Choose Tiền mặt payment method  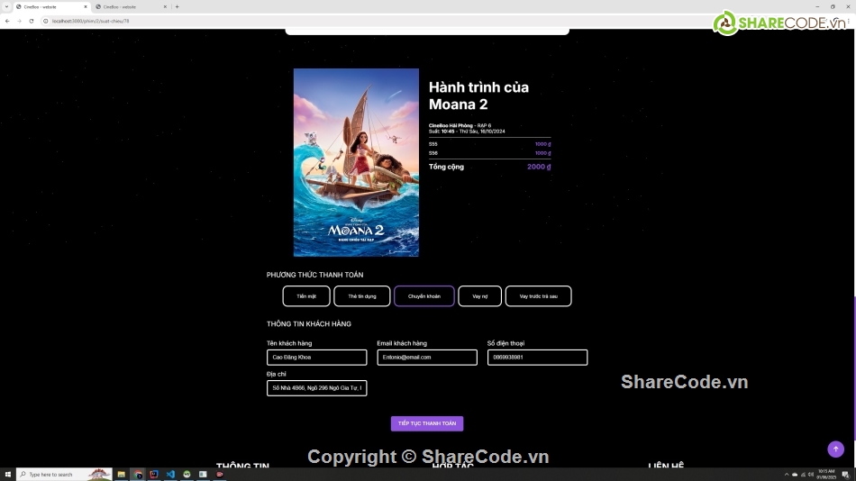(x=306, y=296)
